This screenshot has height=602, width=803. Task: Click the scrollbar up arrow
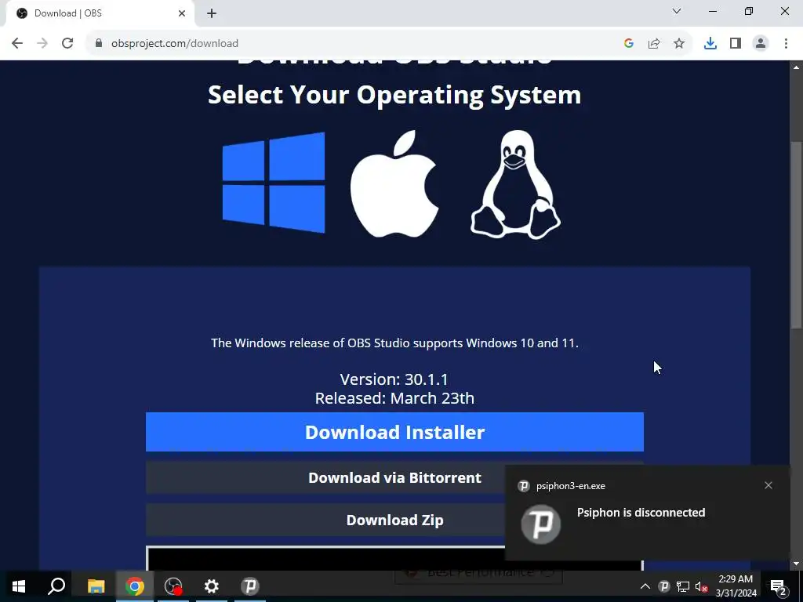click(x=797, y=67)
